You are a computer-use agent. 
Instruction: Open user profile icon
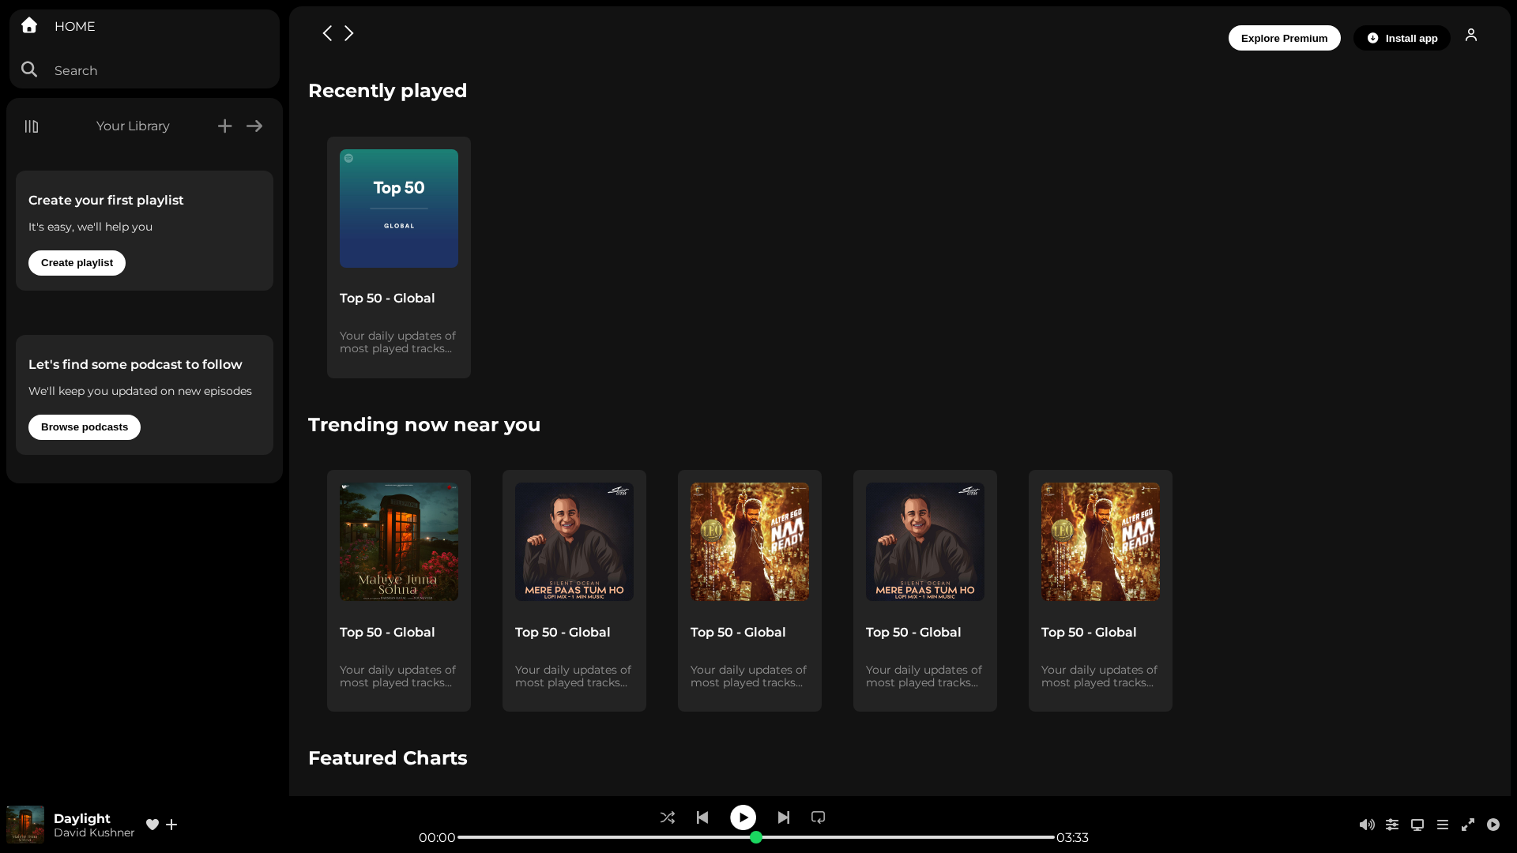click(1471, 35)
